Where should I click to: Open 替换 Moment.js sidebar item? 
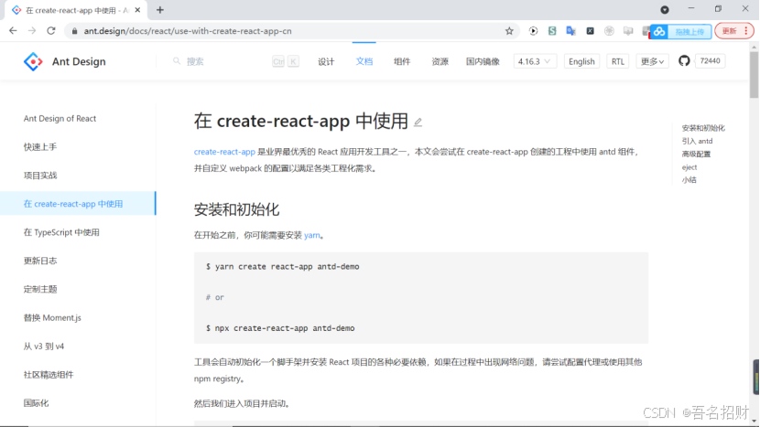[x=52, y=317]
